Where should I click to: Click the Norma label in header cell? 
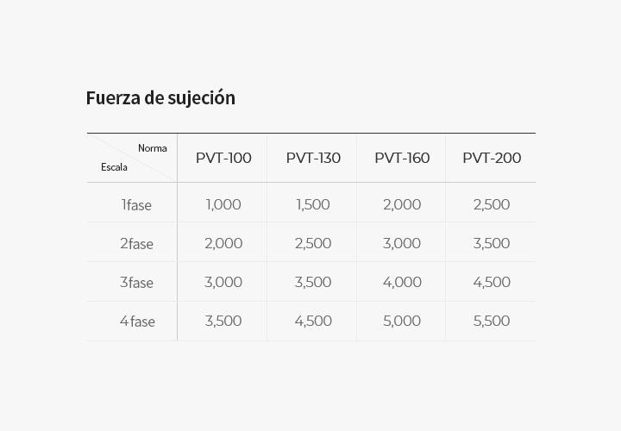[153, 148]
